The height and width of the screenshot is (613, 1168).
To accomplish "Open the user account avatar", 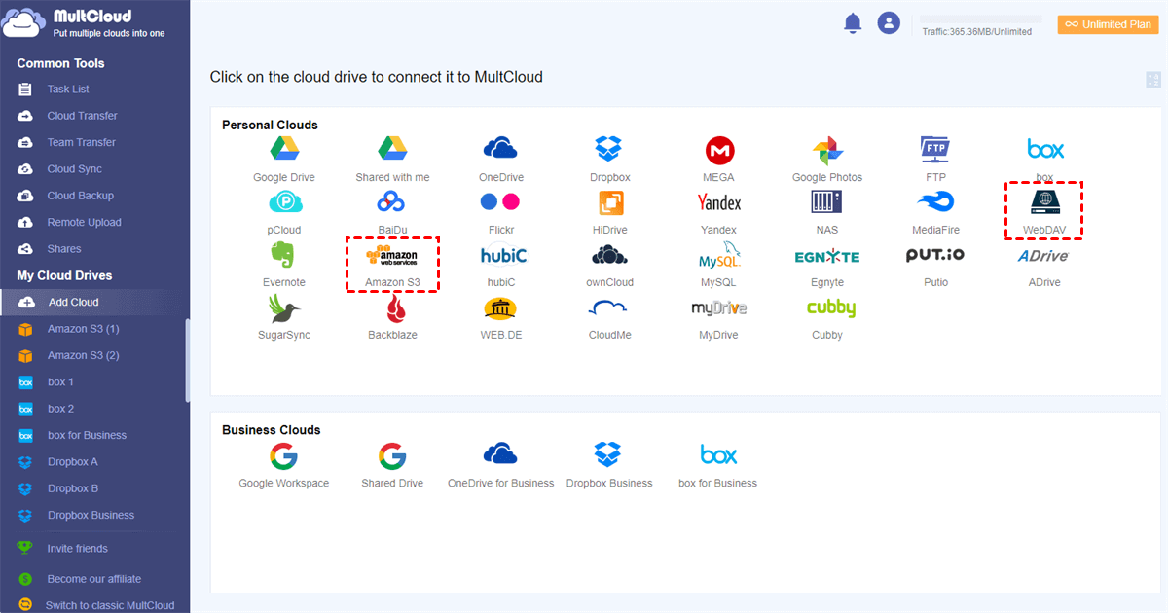I will pos(889,23).
